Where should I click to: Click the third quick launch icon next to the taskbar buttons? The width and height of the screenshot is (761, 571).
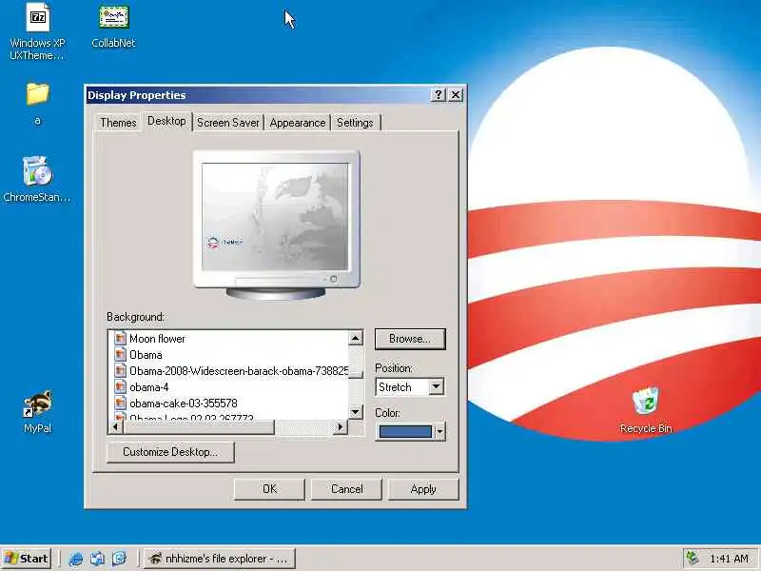120,559
